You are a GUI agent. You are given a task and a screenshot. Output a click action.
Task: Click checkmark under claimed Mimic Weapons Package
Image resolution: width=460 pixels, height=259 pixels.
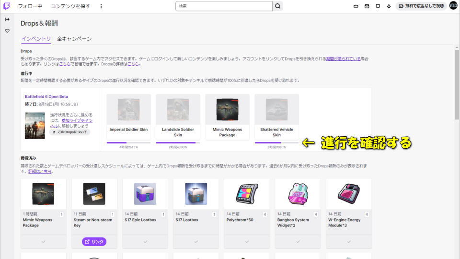pos(44,242)
